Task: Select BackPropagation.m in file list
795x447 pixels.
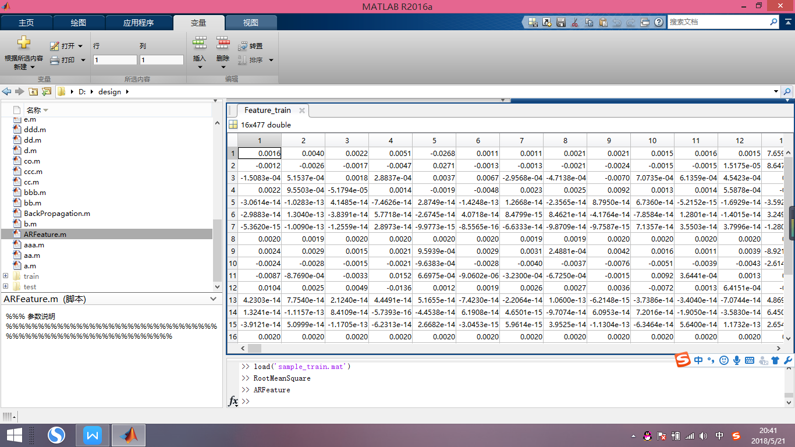Action: coord(56,214)
